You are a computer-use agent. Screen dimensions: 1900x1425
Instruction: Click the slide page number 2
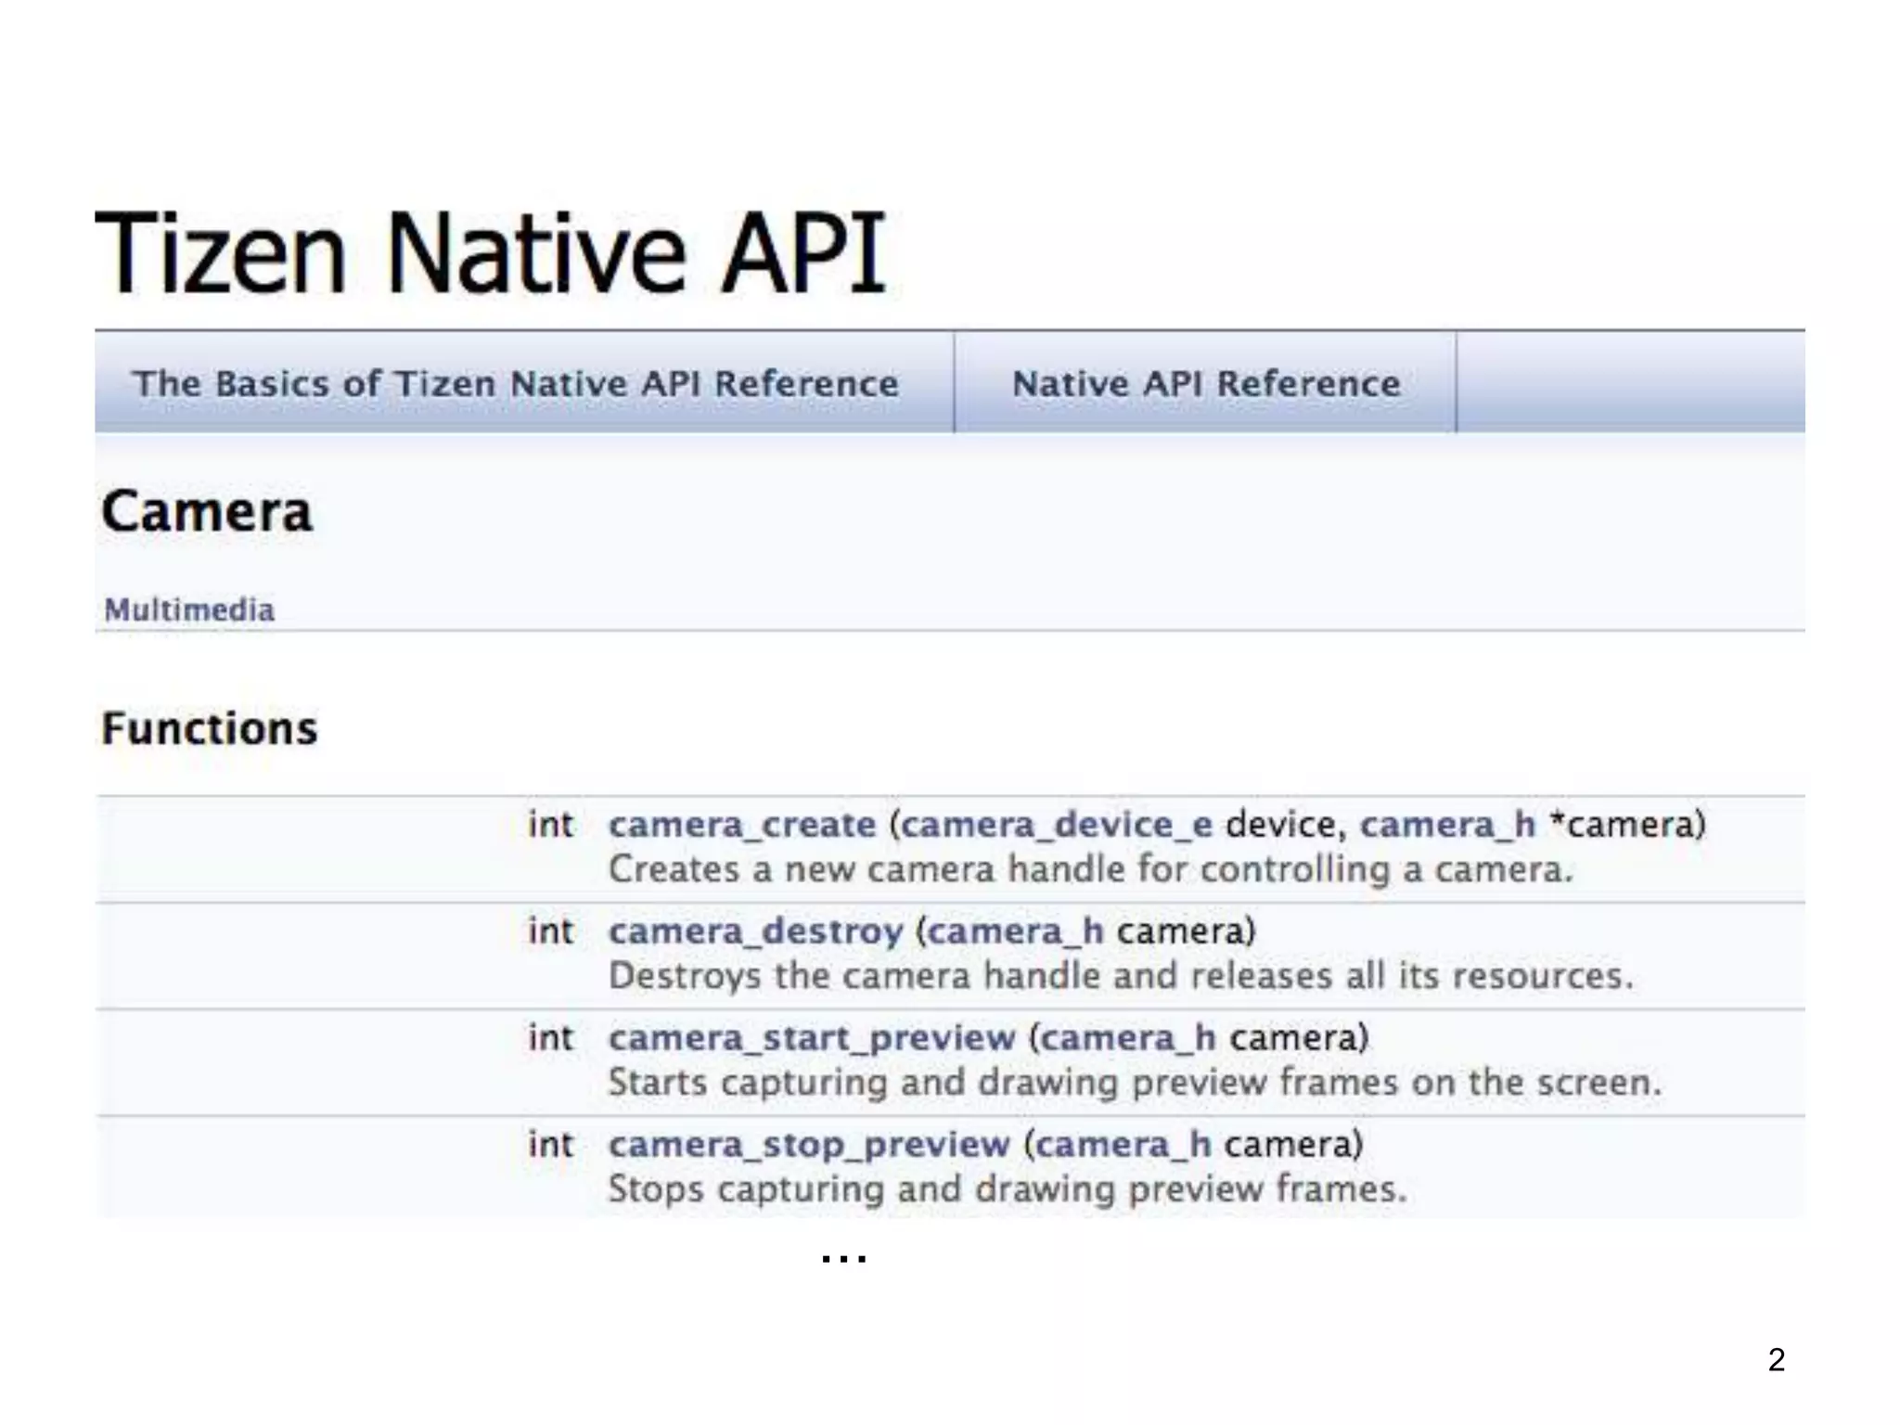click(1776, 1359)
